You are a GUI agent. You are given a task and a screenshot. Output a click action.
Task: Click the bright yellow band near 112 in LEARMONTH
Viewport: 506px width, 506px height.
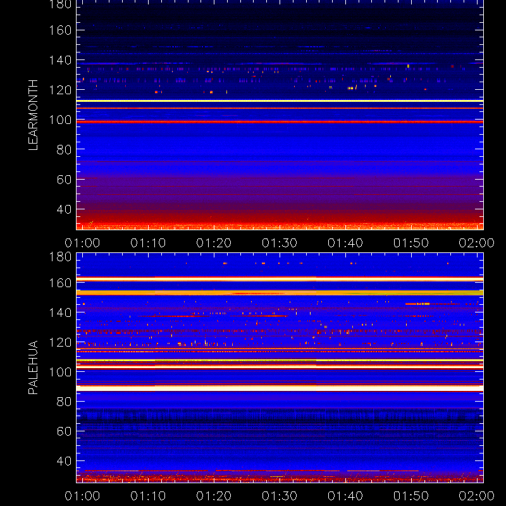click(x=280, y=101)
